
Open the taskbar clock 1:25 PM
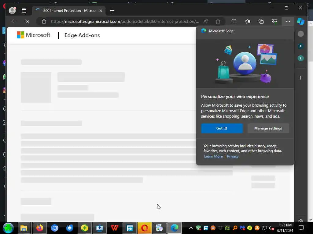(285, 228)
